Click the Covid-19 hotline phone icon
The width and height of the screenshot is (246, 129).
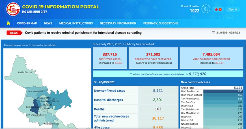pos(206,9)
